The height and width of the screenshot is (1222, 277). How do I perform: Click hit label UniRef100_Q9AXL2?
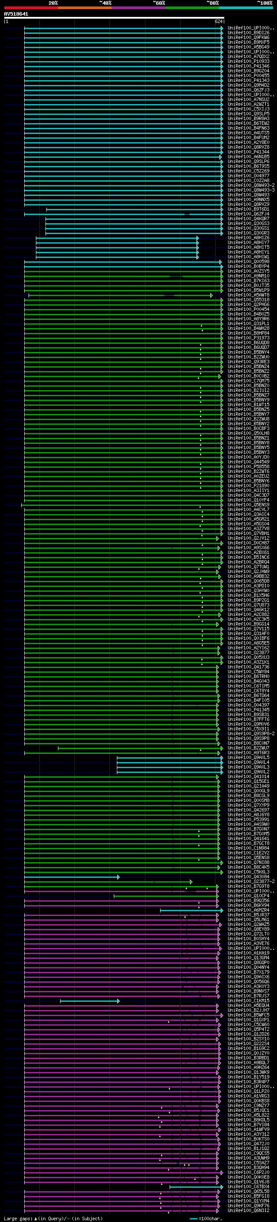coord(248,772)
